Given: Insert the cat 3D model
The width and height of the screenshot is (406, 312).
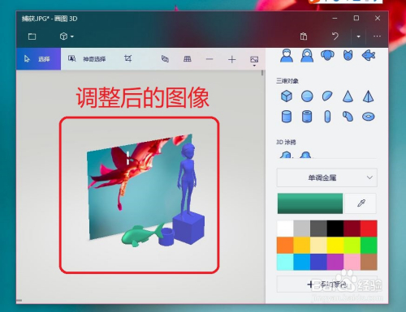Looking at the screenshot, I should pyautogui.click(x=348, y=55).
